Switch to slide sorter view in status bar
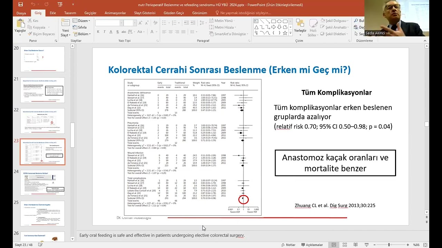 [345, 245]
